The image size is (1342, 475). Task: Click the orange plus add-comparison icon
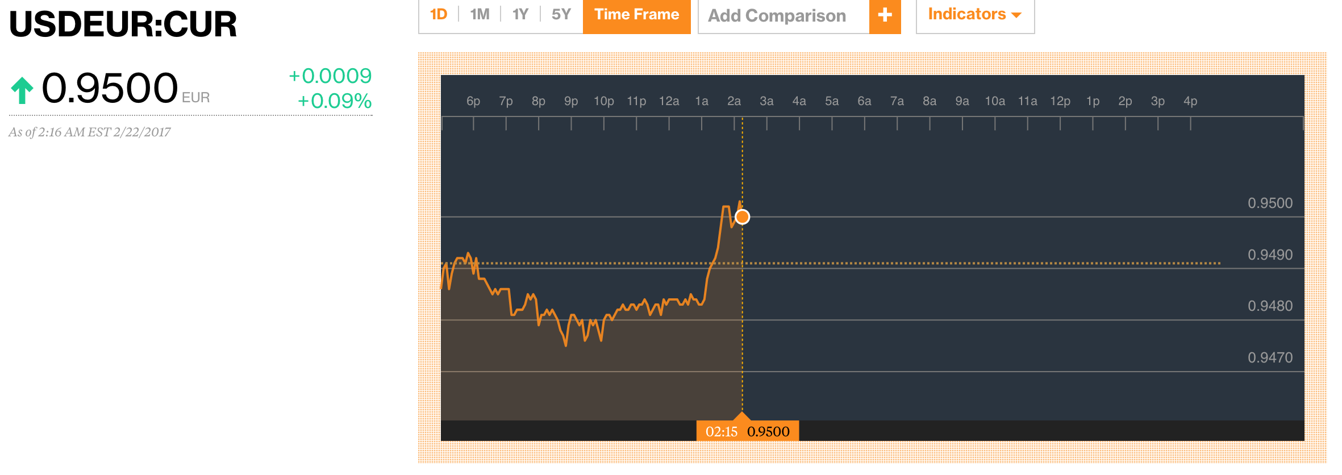coord(885,15)
